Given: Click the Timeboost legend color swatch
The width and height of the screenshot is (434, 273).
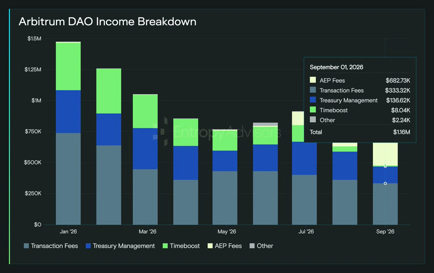Looking at the screenshot, I should [165, 246].
